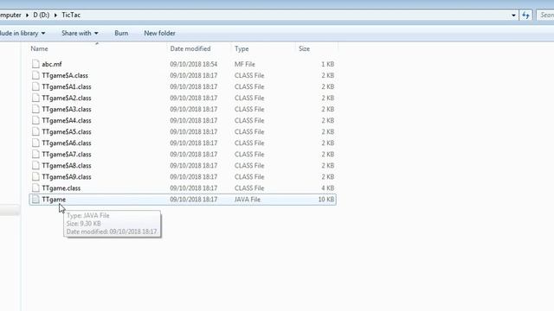Refresh the folder with the address bar button
Viewport: 554px width, 311px height.
point(525,16)
